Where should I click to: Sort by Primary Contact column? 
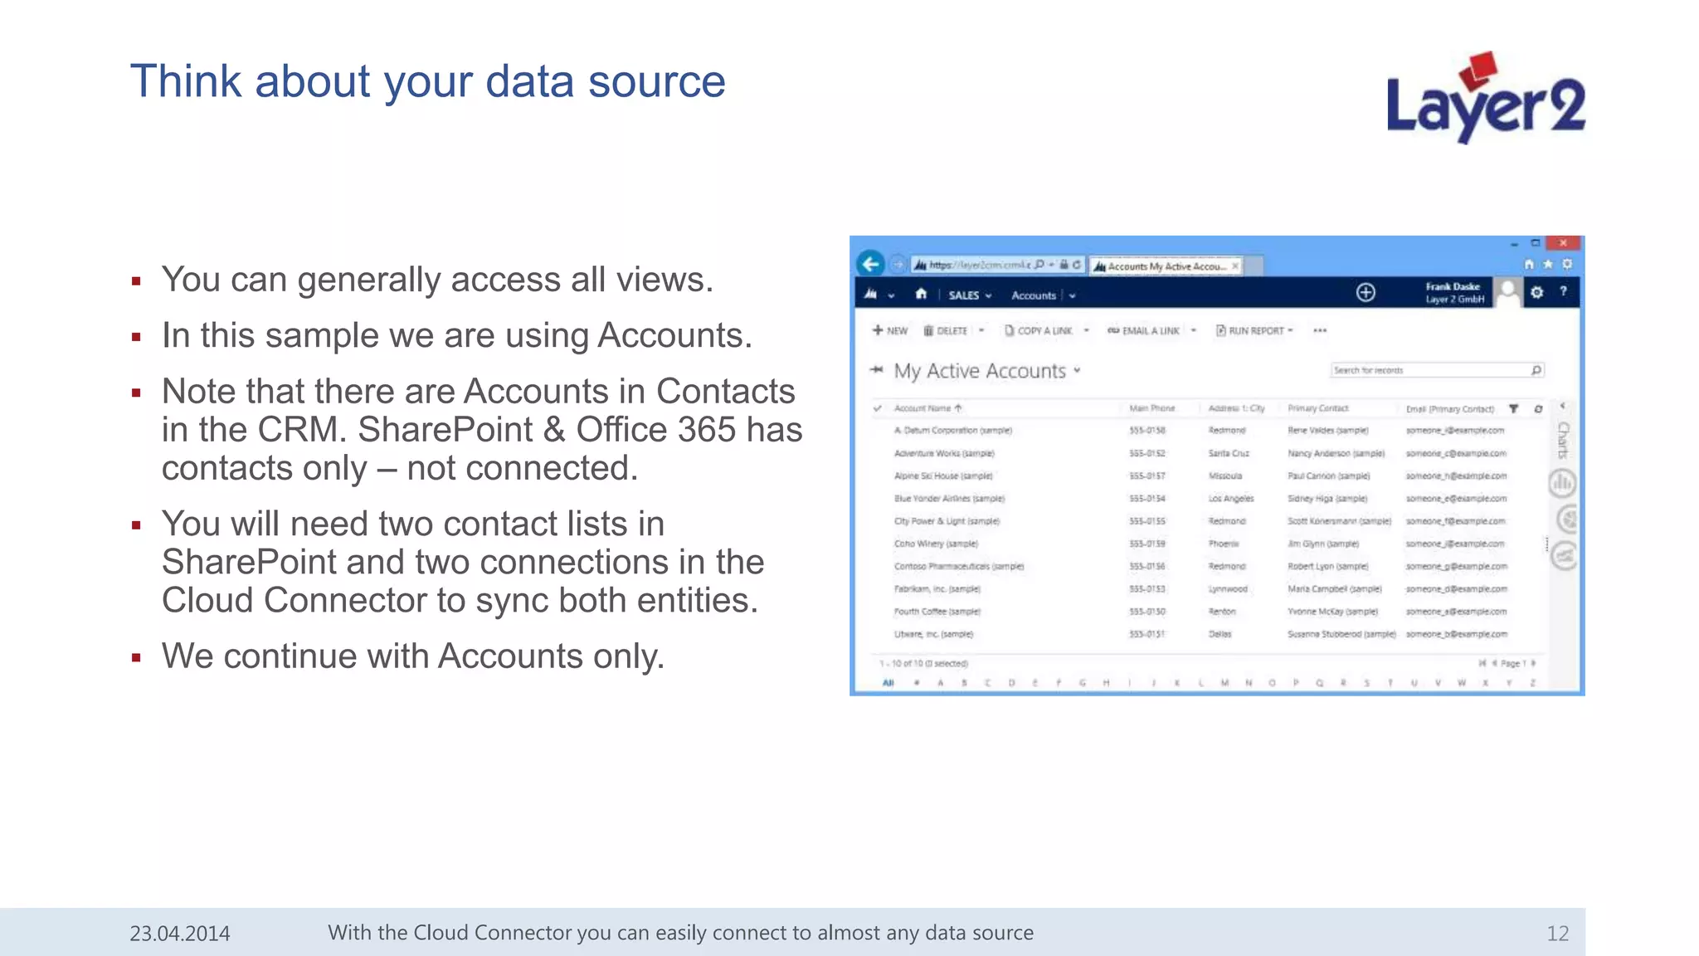1318,408
